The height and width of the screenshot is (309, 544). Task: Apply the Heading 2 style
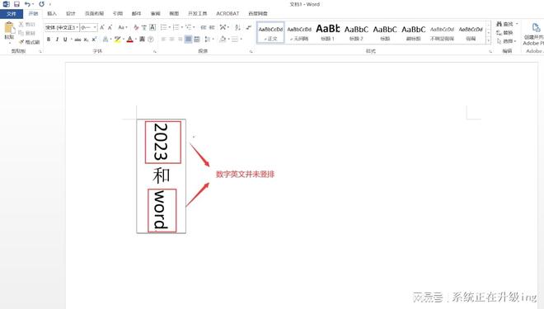click(x=356, y=33)
